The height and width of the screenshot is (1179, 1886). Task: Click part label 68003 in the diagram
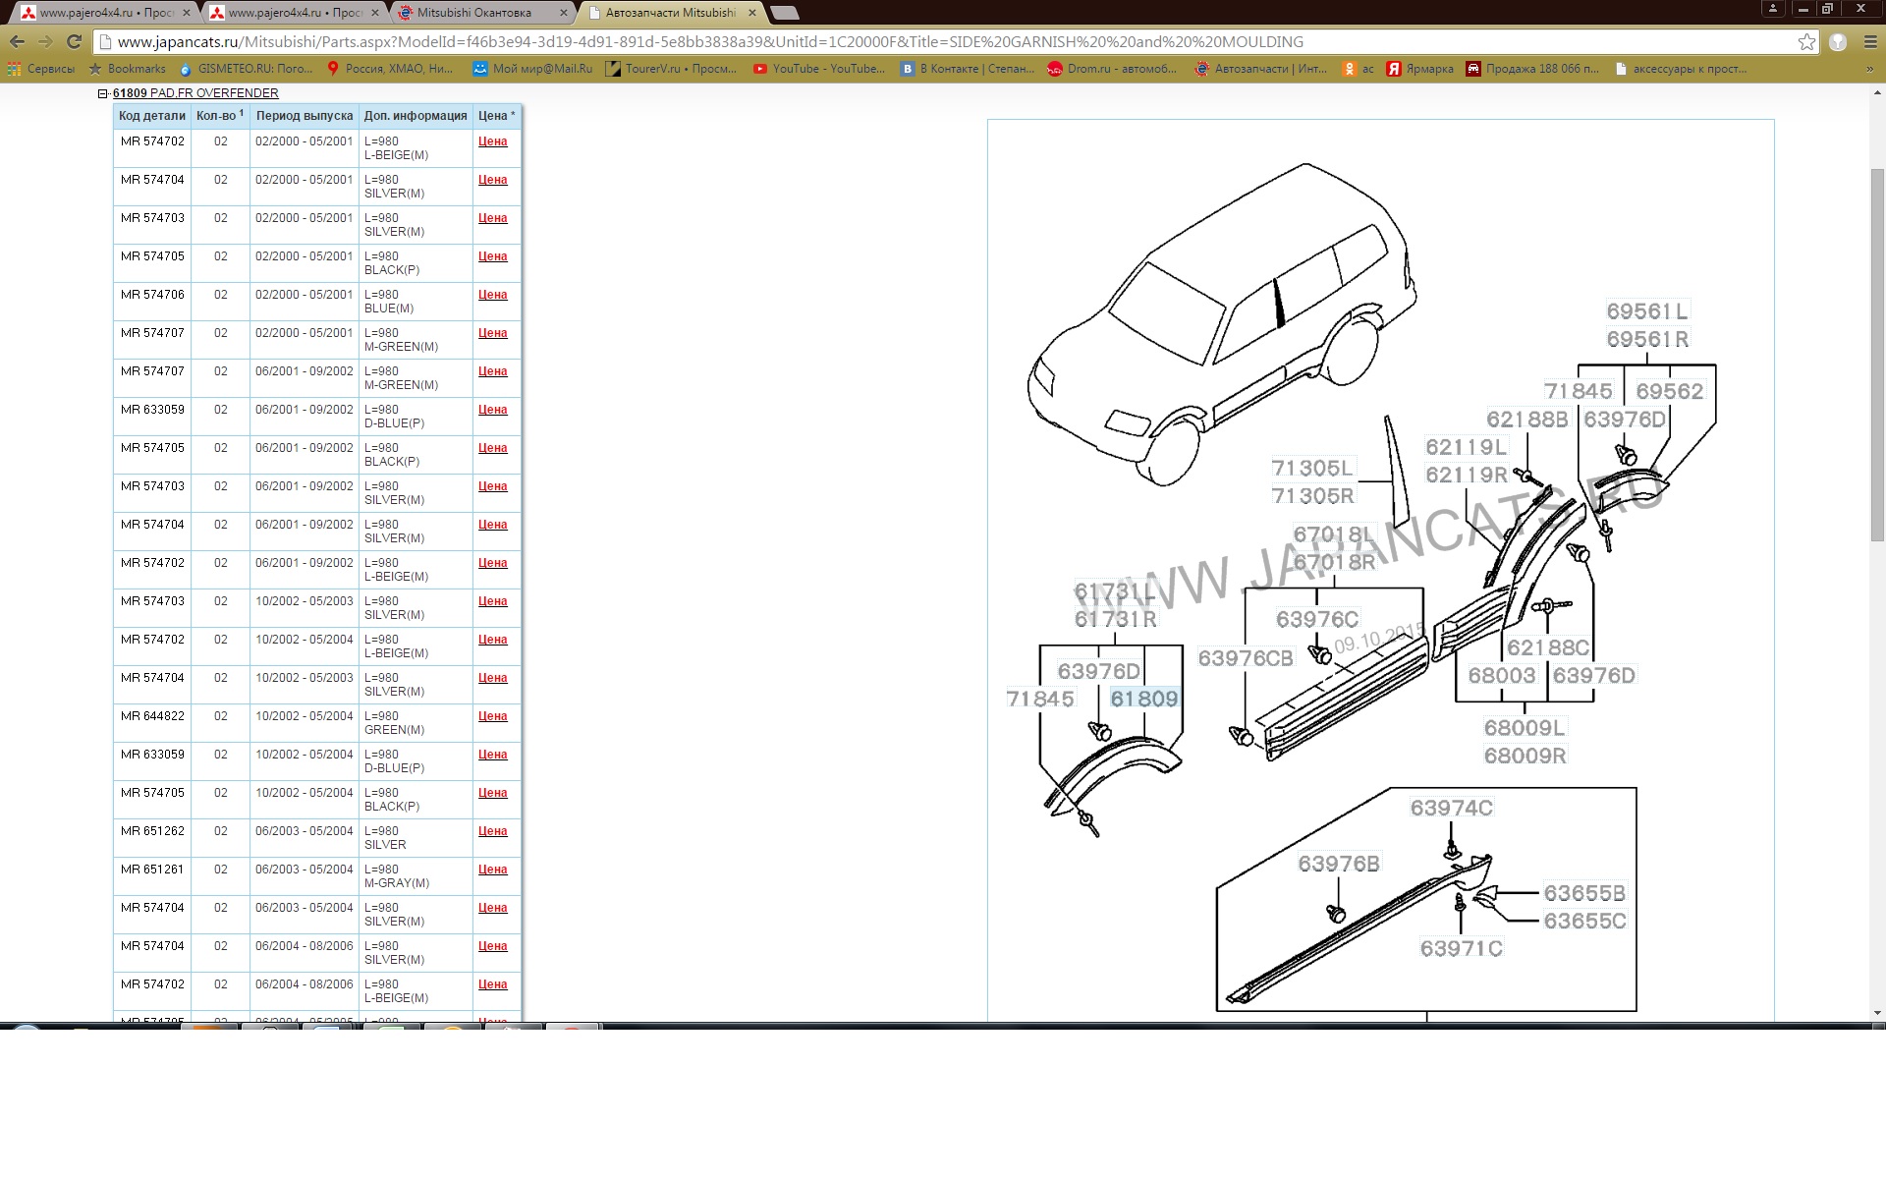1501,675
